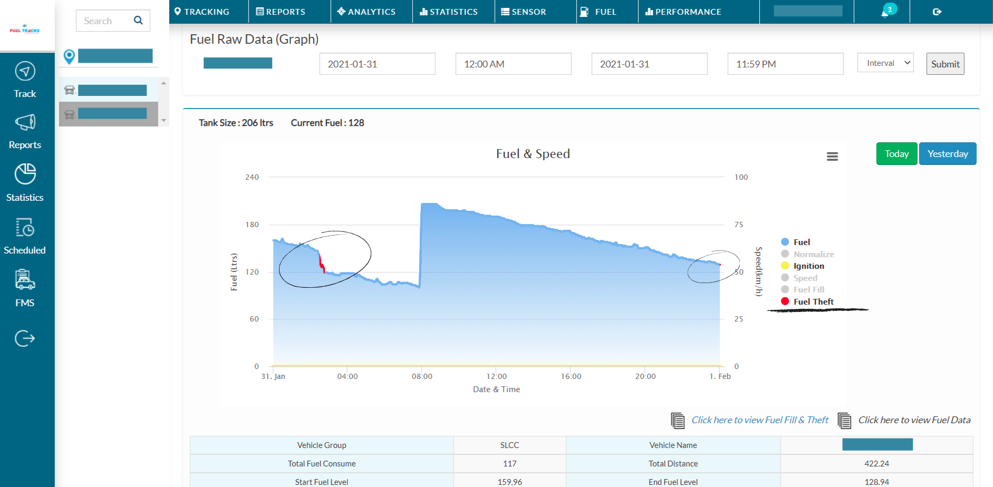This screenshot has height=487, width=993.
Task: Expand the Interval dropdown
Action: (885, 63)
